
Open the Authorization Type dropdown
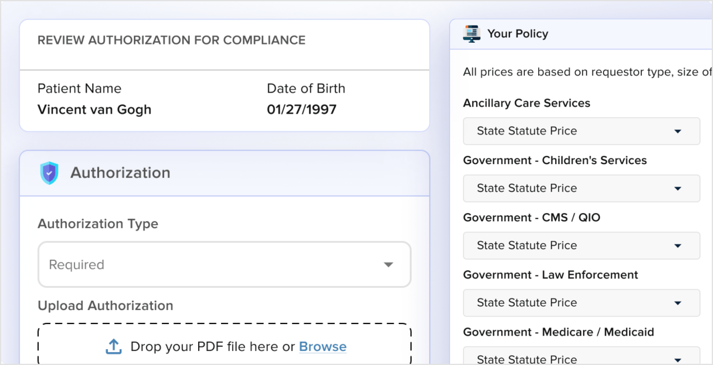(224, 265)
